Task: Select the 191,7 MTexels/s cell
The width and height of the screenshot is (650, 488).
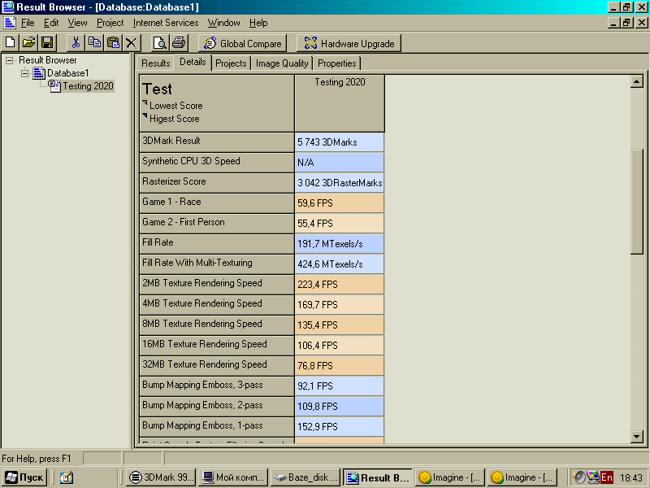Action: [x=339, y=244]
